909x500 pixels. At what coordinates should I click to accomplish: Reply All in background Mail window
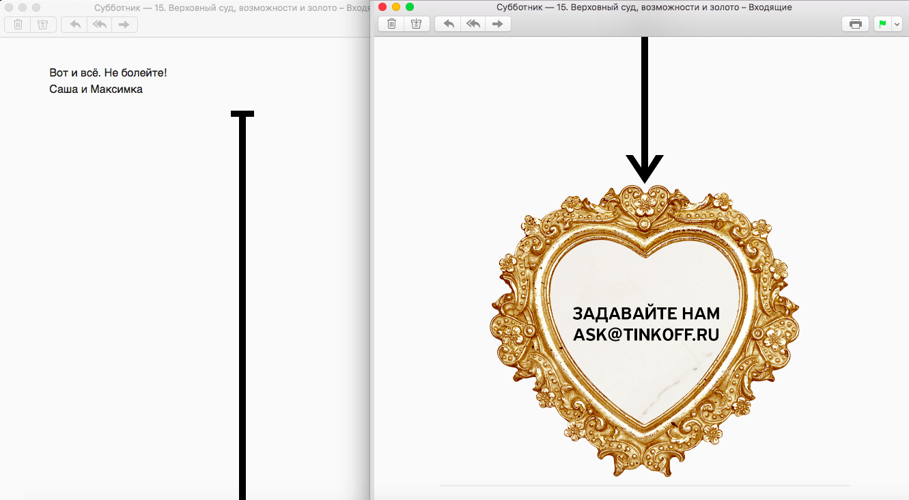tap(99, 25)
